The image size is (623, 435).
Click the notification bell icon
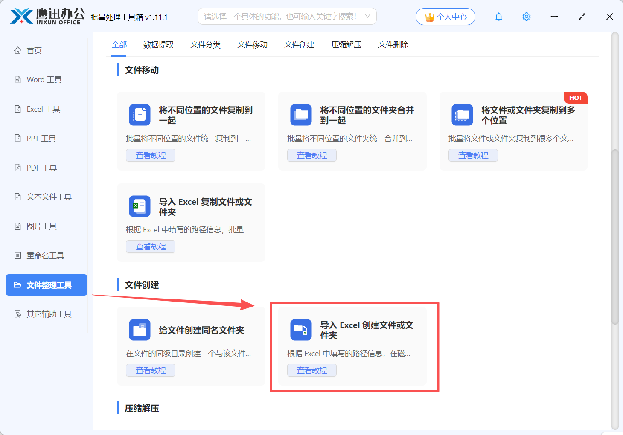498,17
